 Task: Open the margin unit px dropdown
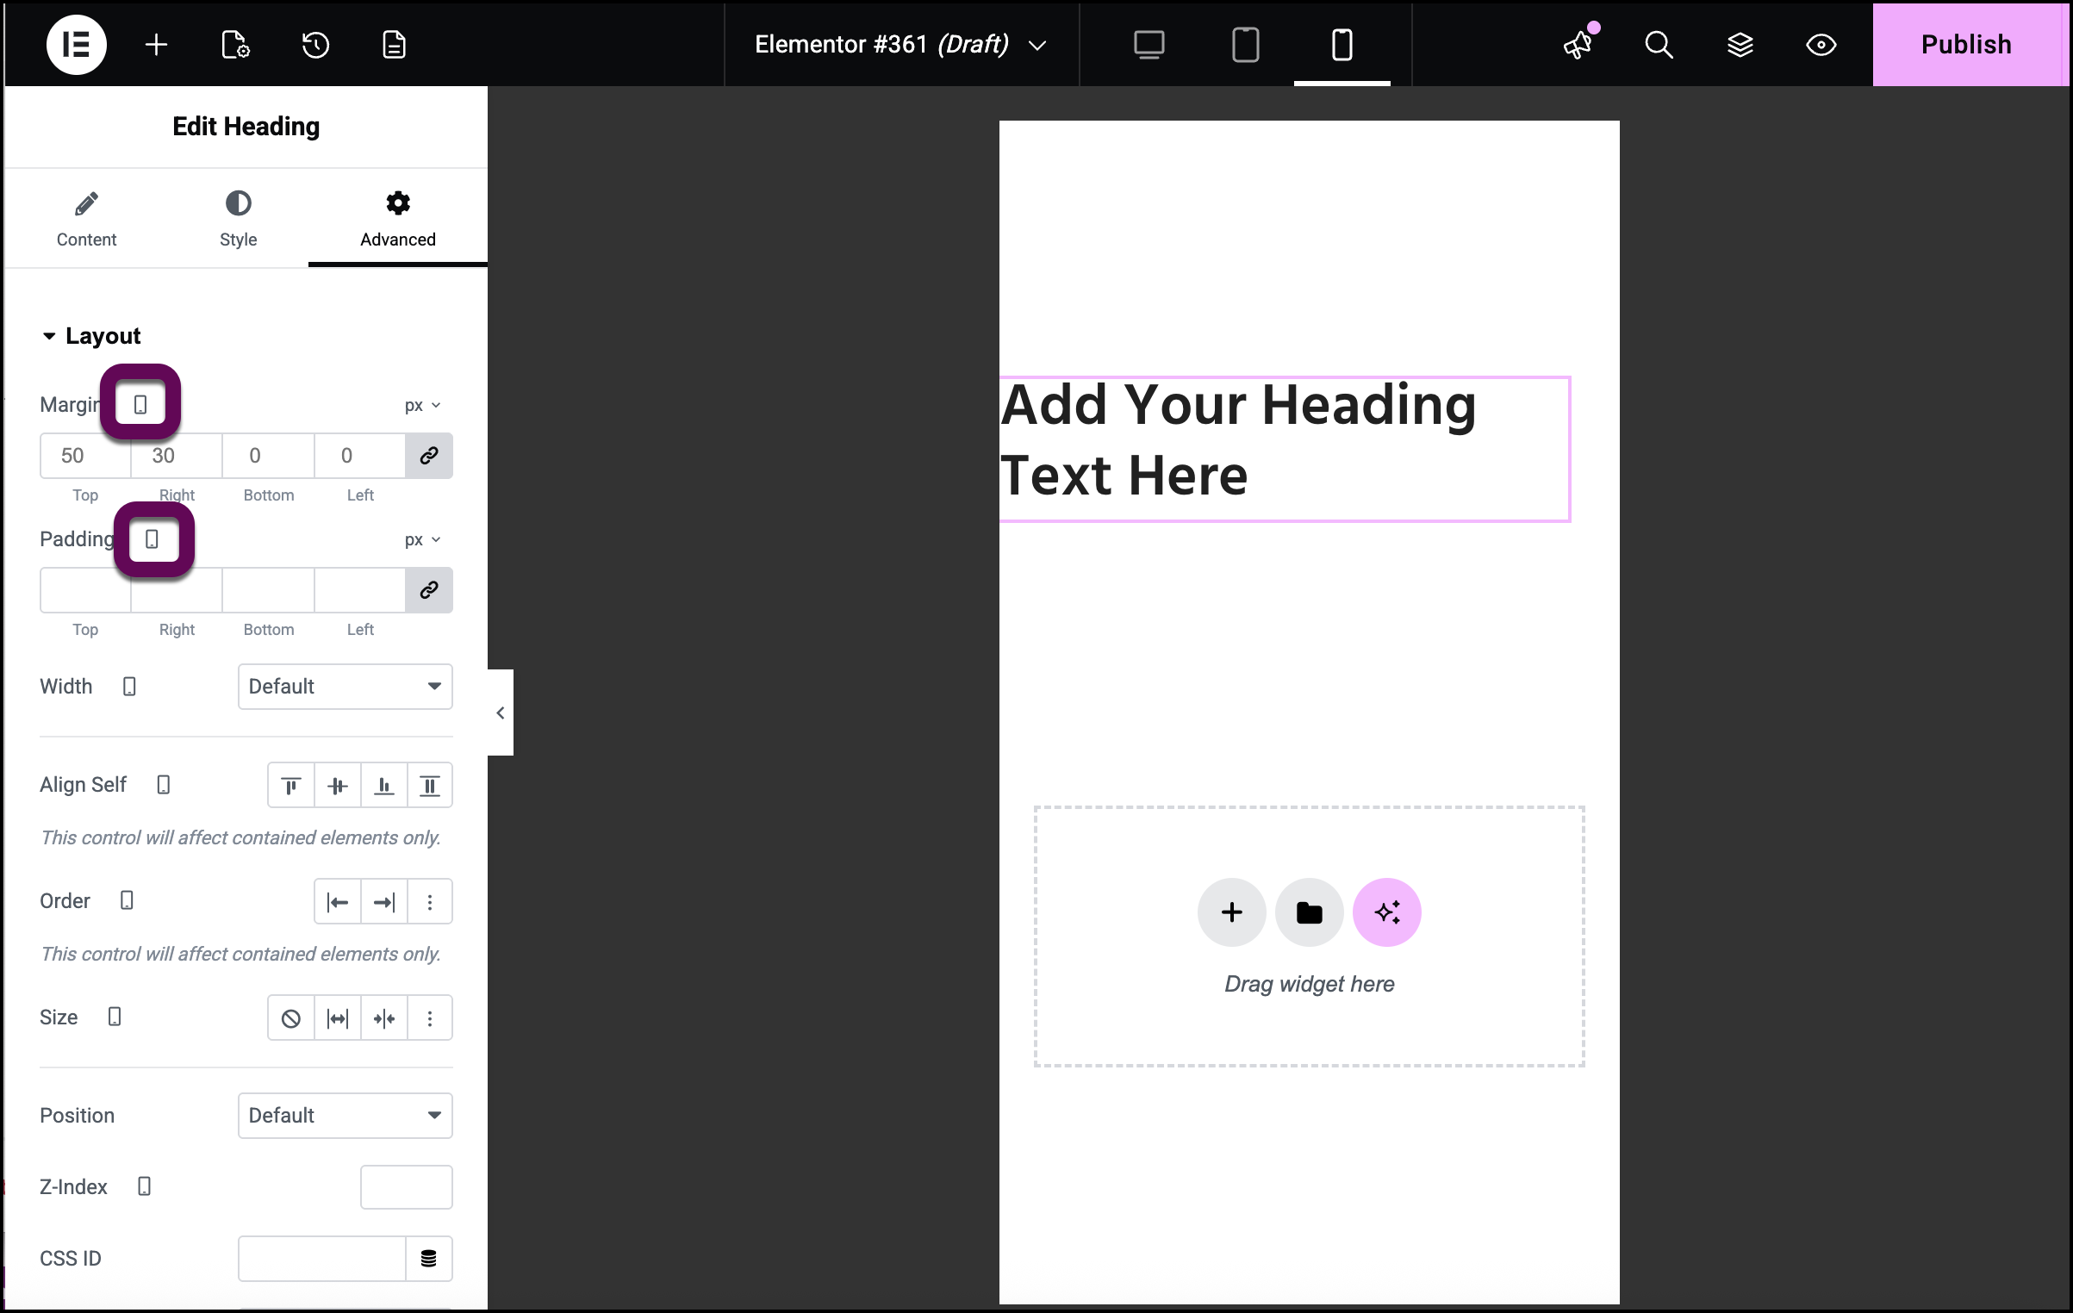click(421, 404)
